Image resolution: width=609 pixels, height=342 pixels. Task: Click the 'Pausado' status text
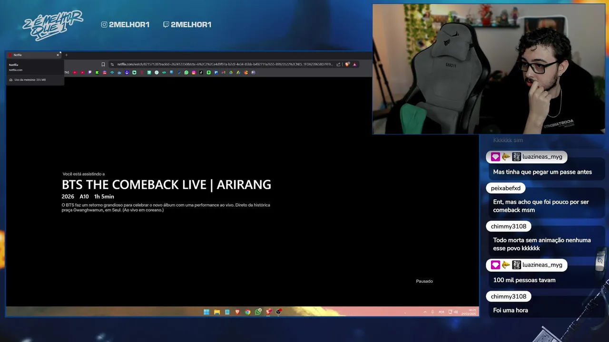click(424, 281)
